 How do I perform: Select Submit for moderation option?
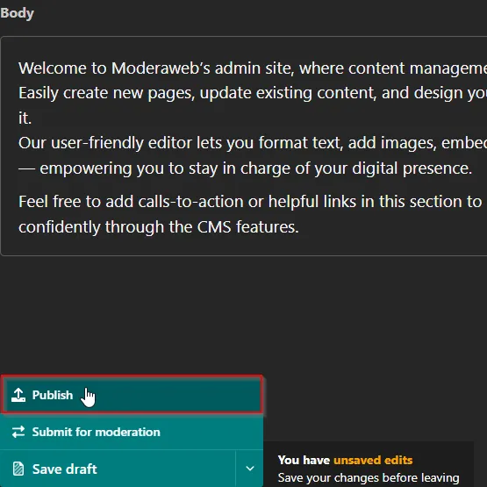tap(132, 432)
